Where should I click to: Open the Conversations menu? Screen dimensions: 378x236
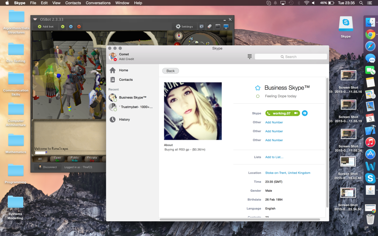98,3
